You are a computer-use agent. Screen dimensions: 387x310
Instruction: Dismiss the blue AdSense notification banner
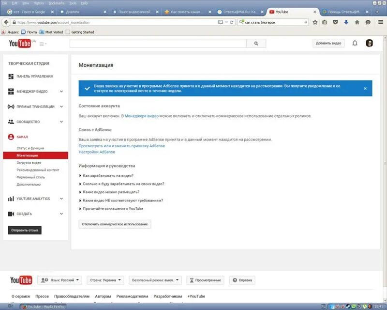click(365, 89)
